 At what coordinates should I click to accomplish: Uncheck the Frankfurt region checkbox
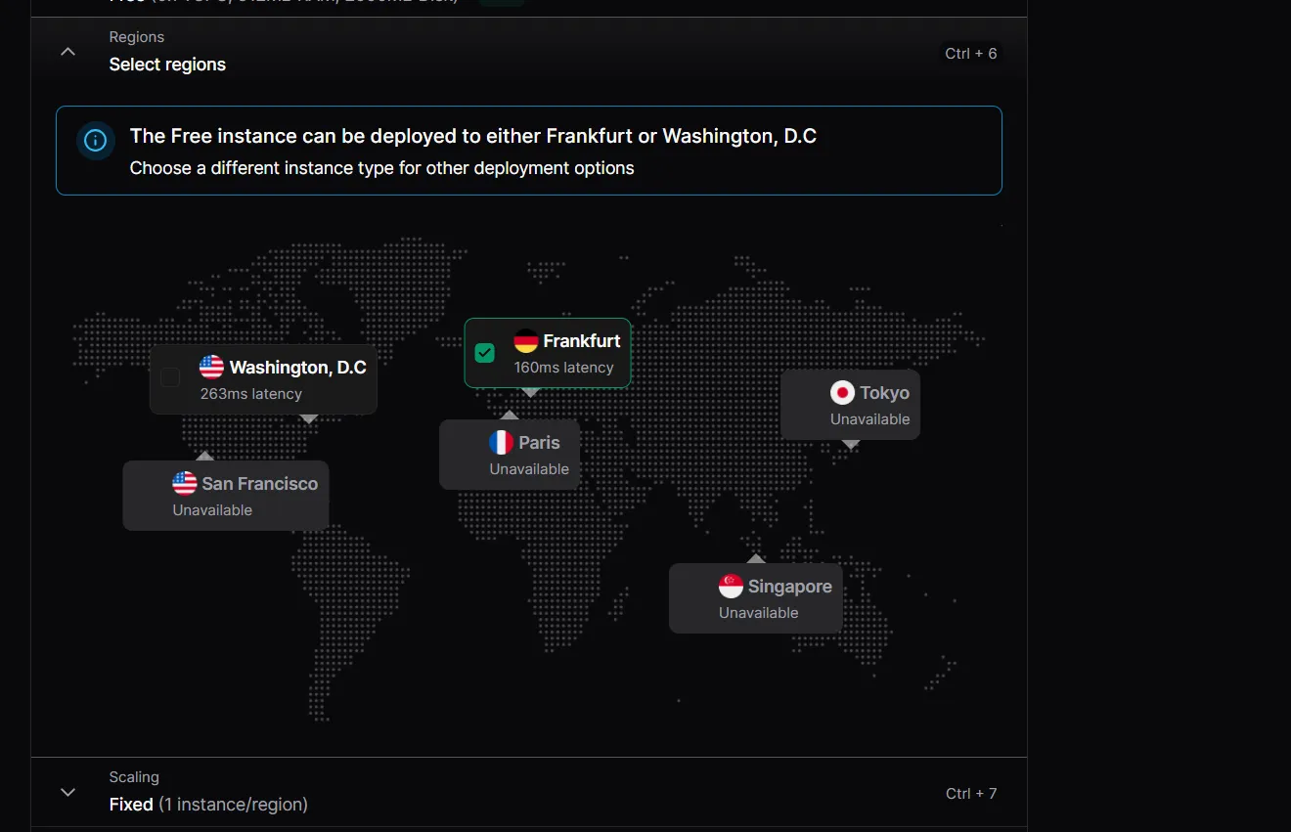(x=484, y=353)
